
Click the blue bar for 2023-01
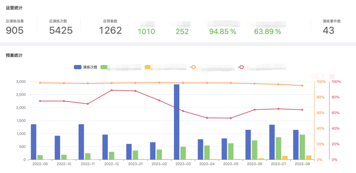(x=129, y=152)
